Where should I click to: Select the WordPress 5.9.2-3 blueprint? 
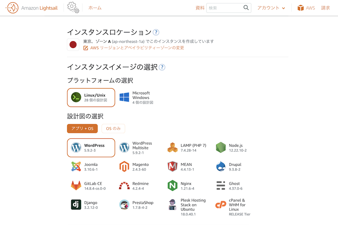91,148
